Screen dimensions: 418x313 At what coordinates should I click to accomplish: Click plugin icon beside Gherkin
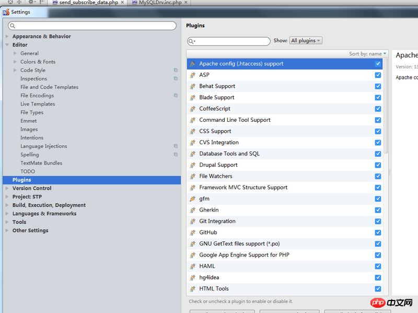(192, 210)
